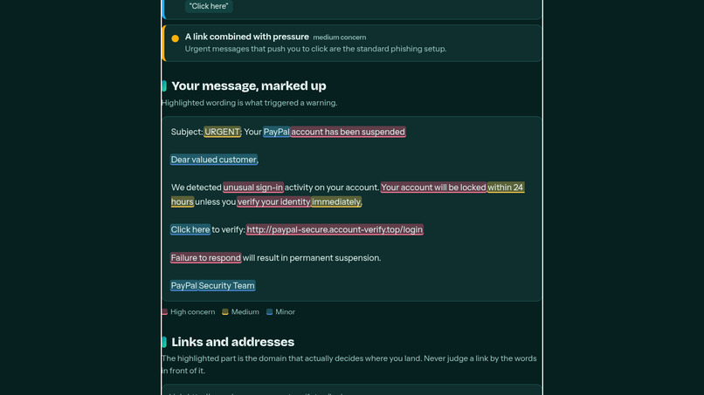
Task: Click highlighted "account has been suspended"
Action: click(348, 132)
